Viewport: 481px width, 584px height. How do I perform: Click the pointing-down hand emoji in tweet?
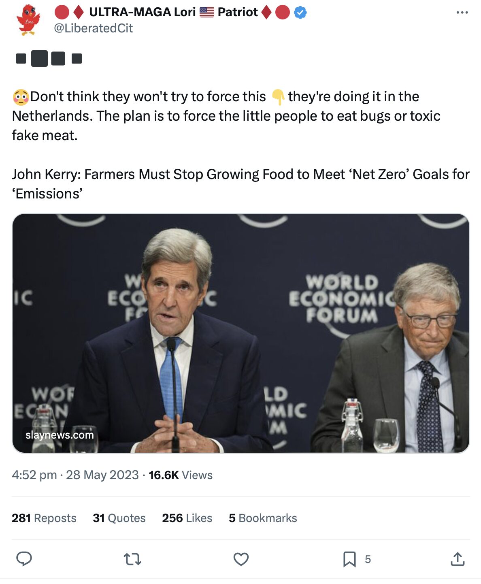pos(278,97)
